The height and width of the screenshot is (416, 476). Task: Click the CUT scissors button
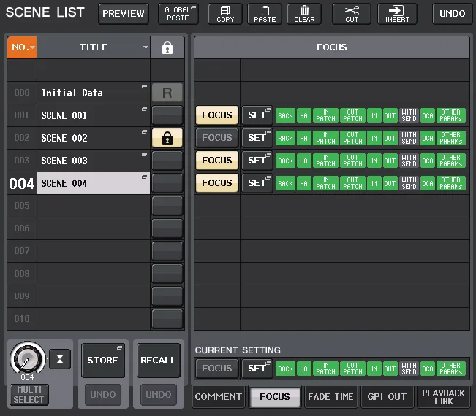[352, 14]
